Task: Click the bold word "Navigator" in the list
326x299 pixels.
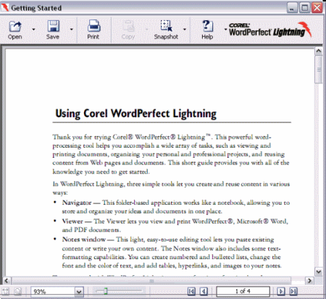Action: (x=77, y=203)
